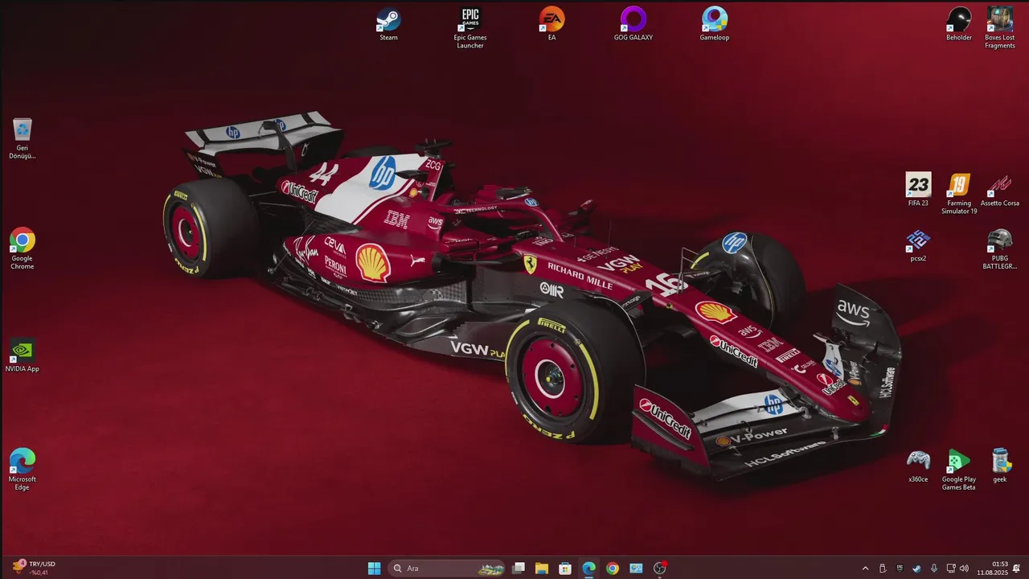Launch Google Chrome from the taskbar
Image resolution: width=1029 pixels, height=579 pixels.
coord(613,569)
